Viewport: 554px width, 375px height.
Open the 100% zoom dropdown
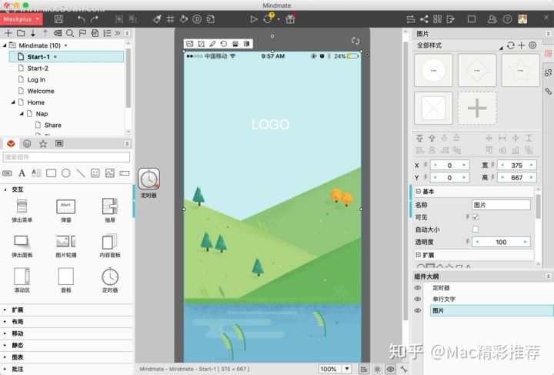347,369
